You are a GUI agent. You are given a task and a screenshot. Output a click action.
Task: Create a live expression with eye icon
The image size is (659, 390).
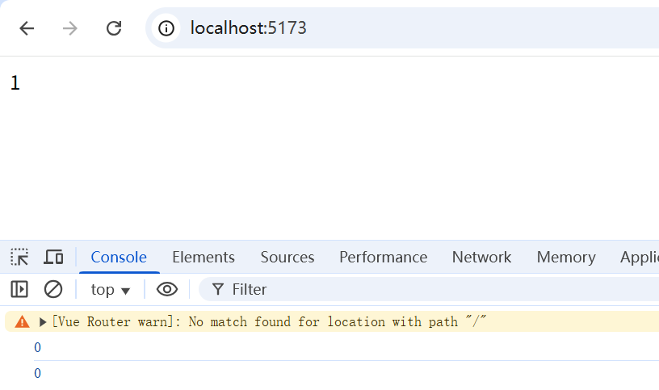[x=167, y=289]
